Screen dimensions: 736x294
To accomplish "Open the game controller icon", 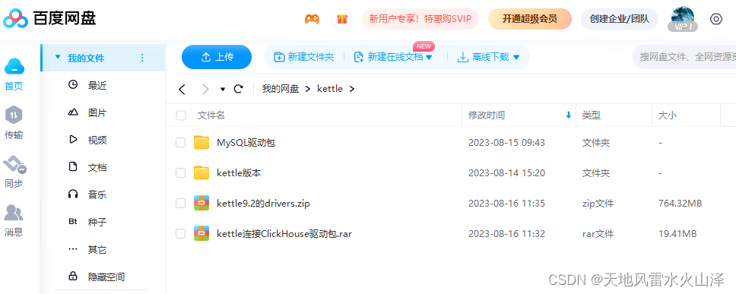I will 312,19.
